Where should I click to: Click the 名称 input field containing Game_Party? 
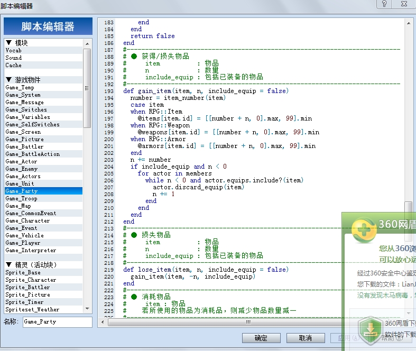click(57, 322)
